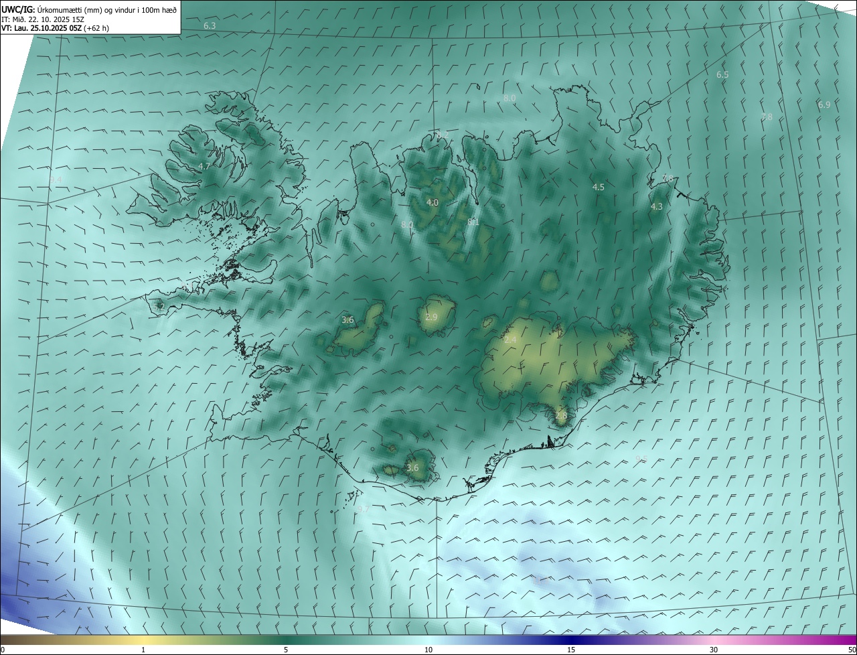Click the 50 tick on the colour scale
Viewport: 857px width, 655px height.
(852, 650)
